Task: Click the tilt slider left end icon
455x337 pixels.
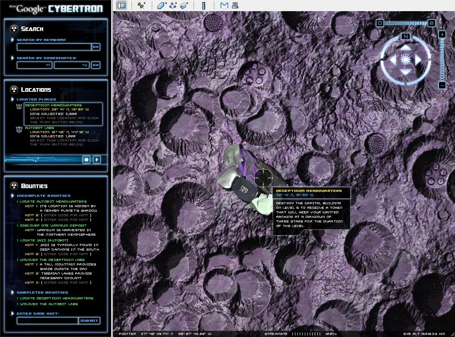Action: coord(380,23)
